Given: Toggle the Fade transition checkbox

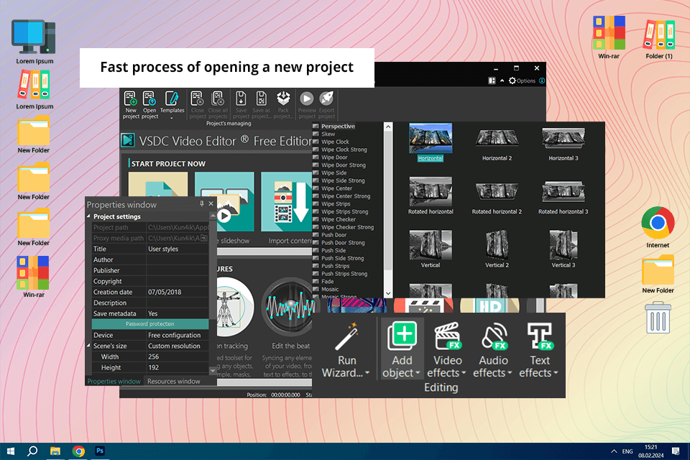Looking at the screenshot, I should click(x=316, y=281).
